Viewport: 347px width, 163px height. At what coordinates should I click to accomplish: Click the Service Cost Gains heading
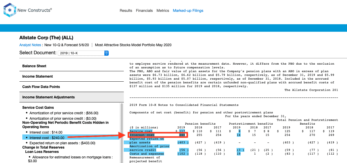tap(38, 108)
